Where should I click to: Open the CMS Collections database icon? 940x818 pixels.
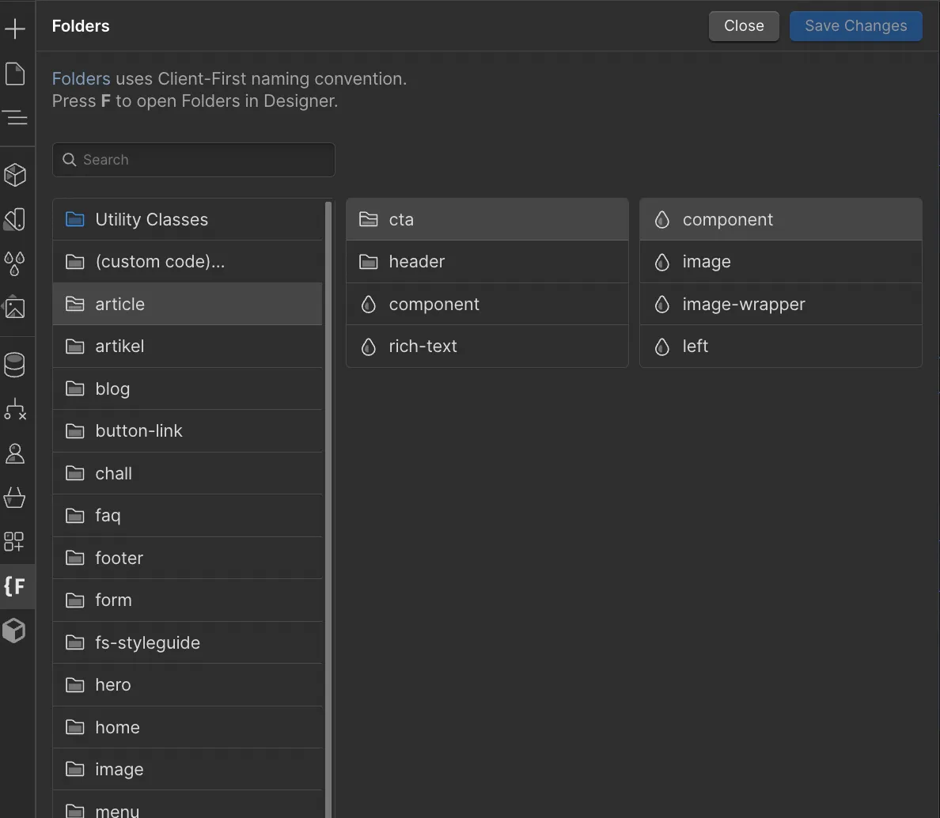[16, 365]
